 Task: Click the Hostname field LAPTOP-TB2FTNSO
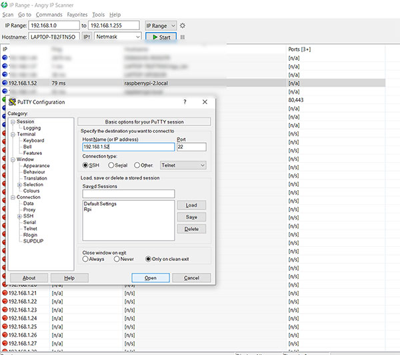point(54,37)
